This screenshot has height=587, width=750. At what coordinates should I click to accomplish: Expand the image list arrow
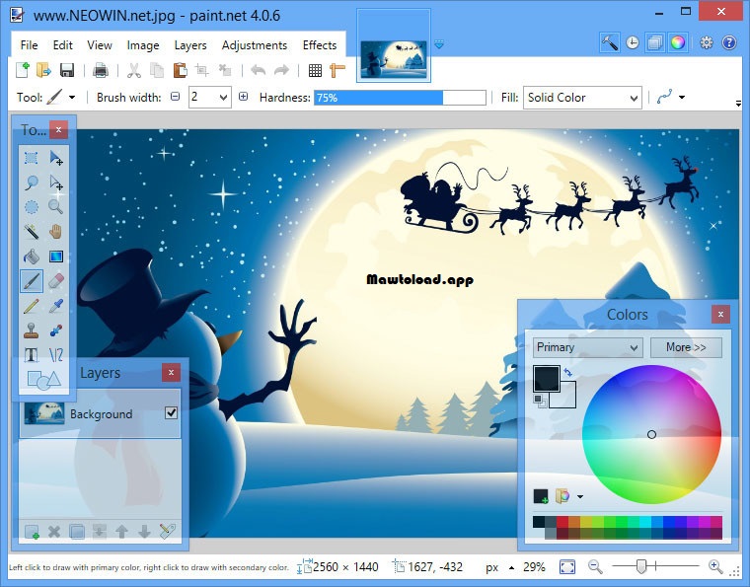tap(439, 44)
